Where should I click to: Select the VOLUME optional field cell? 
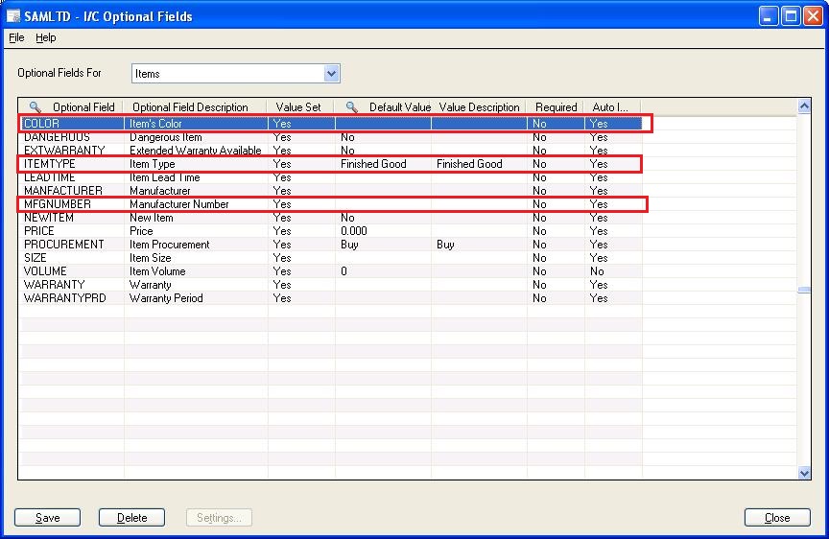click(71, 271)
